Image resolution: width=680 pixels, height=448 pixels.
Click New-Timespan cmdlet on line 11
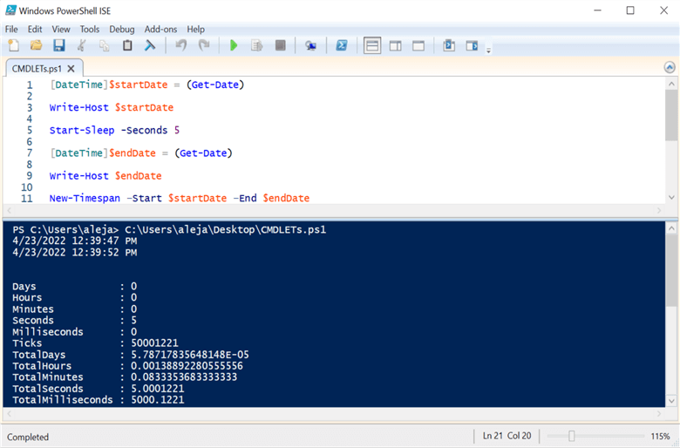pyautogui.click(x=85, y=198)
